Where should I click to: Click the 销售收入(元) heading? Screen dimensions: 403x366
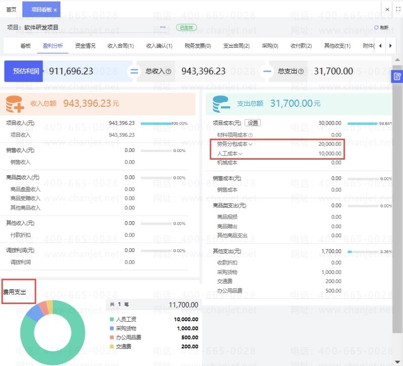(x=20, y=150)
